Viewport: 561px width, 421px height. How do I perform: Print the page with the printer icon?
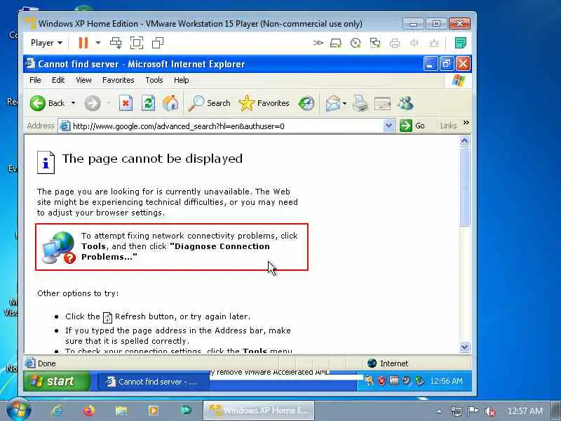(360, 103)
